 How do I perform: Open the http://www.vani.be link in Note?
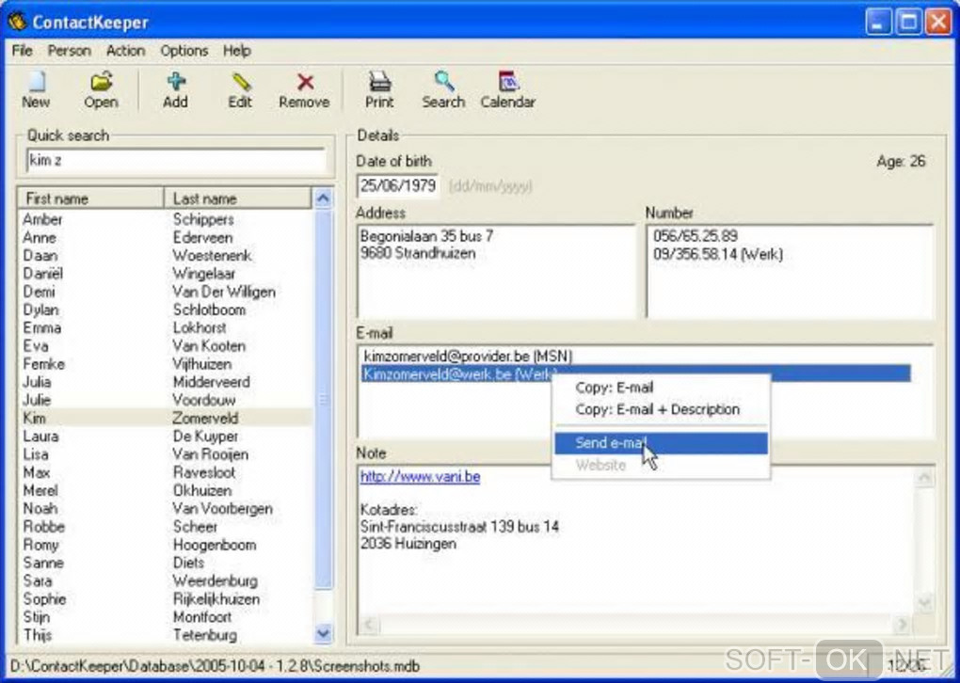(420, 477)
